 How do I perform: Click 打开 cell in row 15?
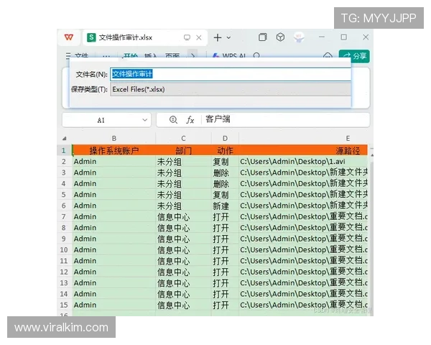click(x=225, y=305)
